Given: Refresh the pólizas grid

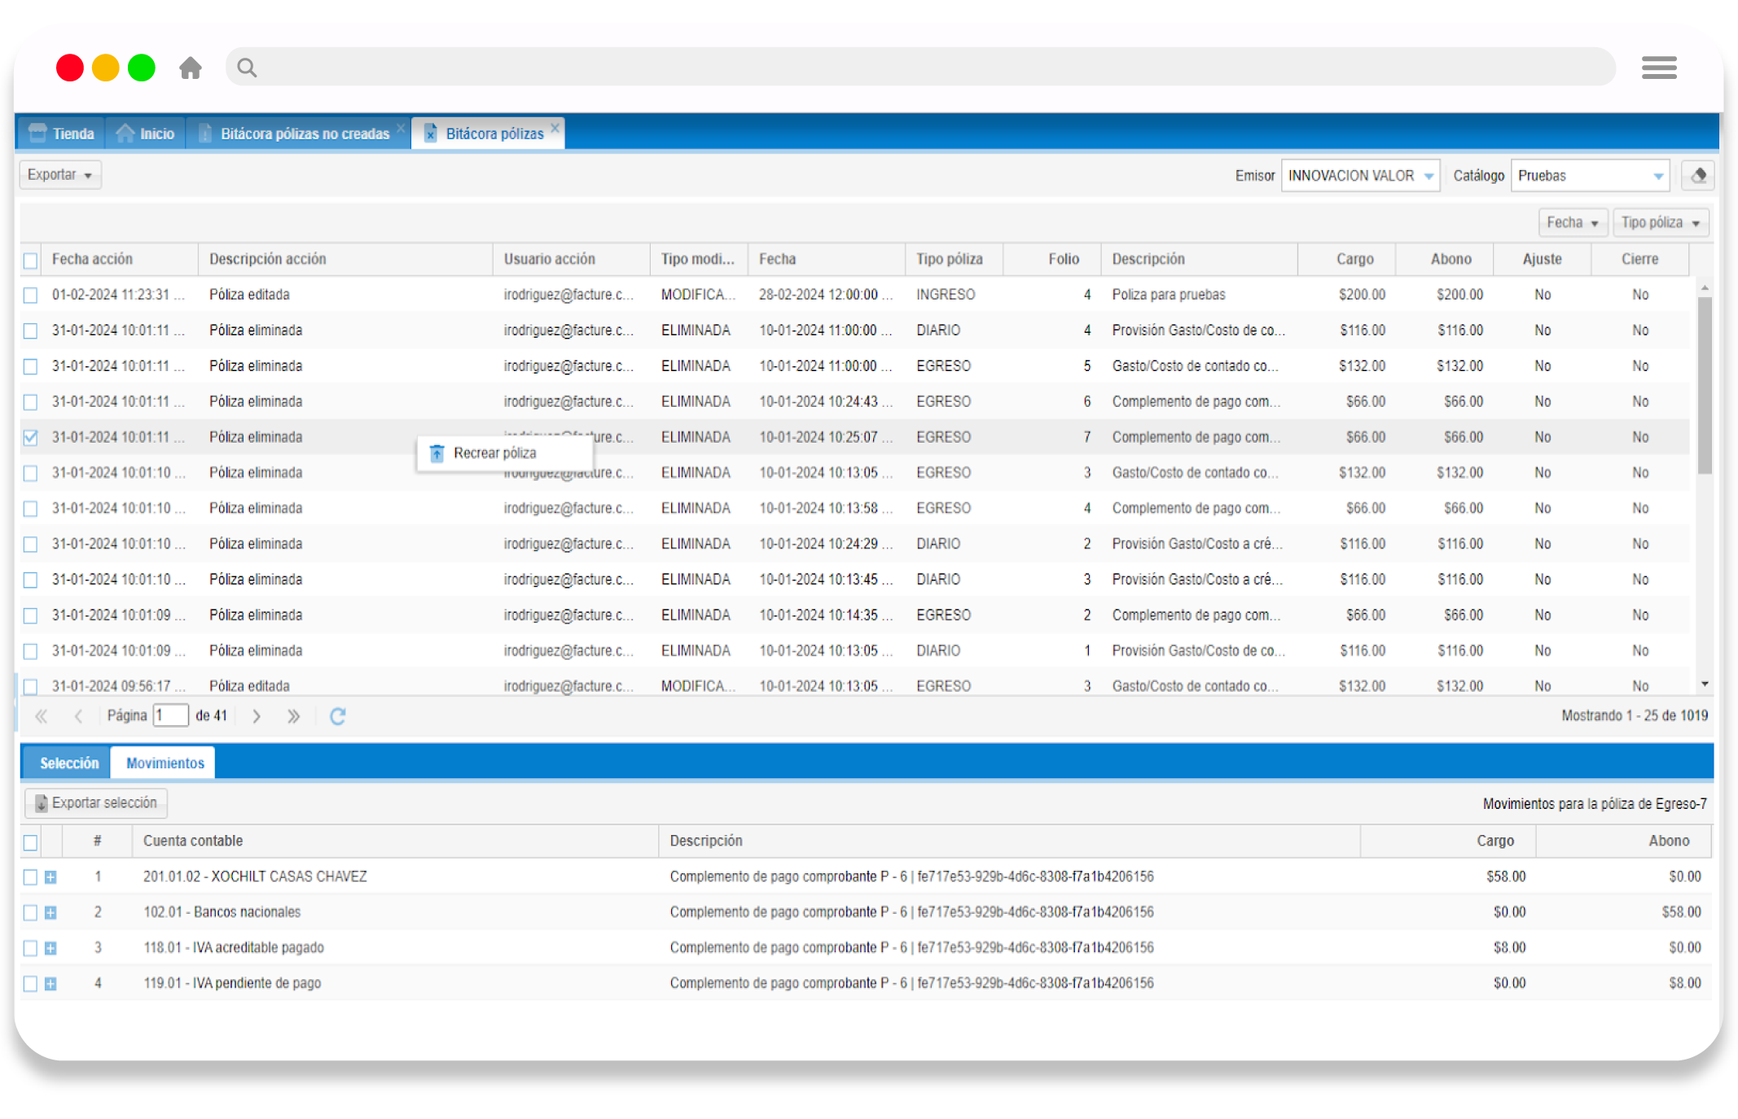Looking at the screenshot, I should pos(338,716).
